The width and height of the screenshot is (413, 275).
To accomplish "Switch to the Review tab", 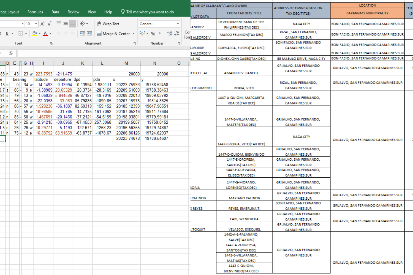I will [74, 12].
